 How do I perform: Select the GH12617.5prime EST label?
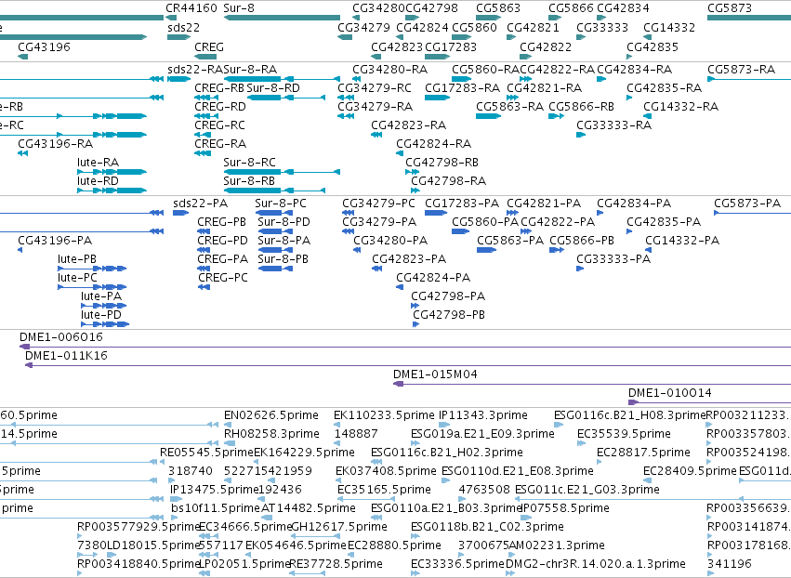(x=339, y=527)
